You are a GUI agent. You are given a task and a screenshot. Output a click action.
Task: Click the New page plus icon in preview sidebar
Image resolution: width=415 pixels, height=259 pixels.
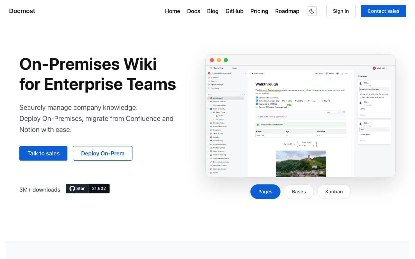pyautogui.click(x=209, y=88)
